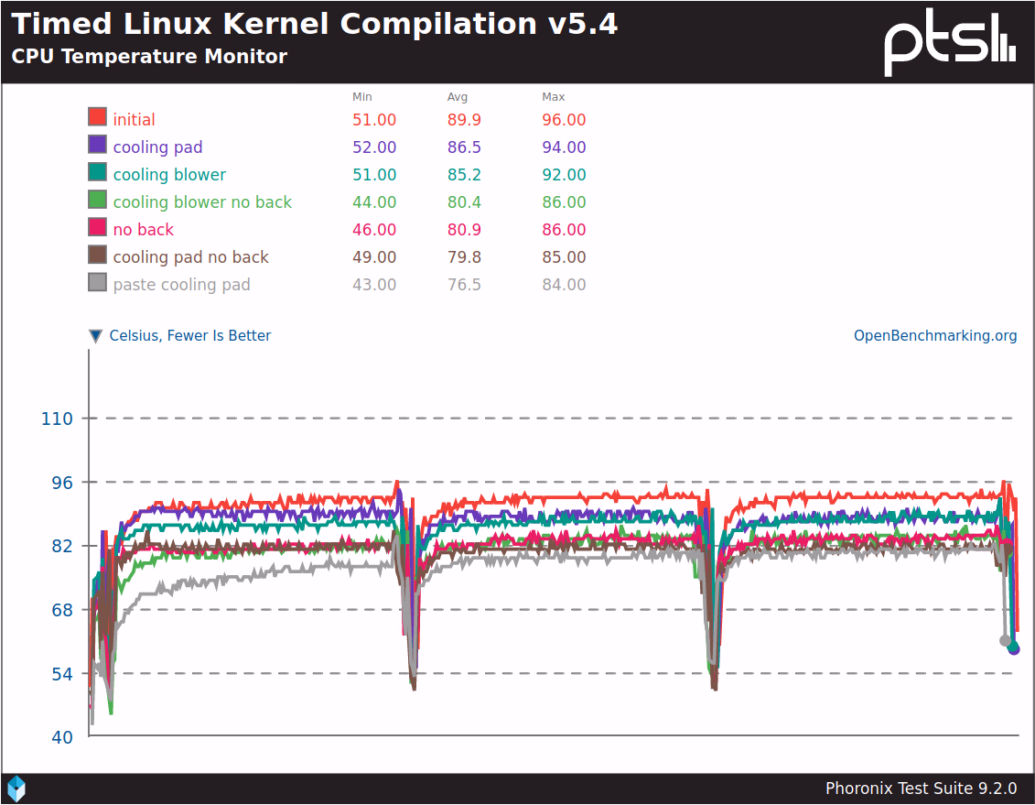Click the 'Max' column header

click(554, 97)
